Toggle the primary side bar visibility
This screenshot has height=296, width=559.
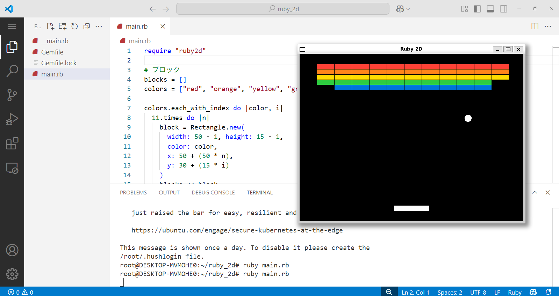click(x=477, y=9)
